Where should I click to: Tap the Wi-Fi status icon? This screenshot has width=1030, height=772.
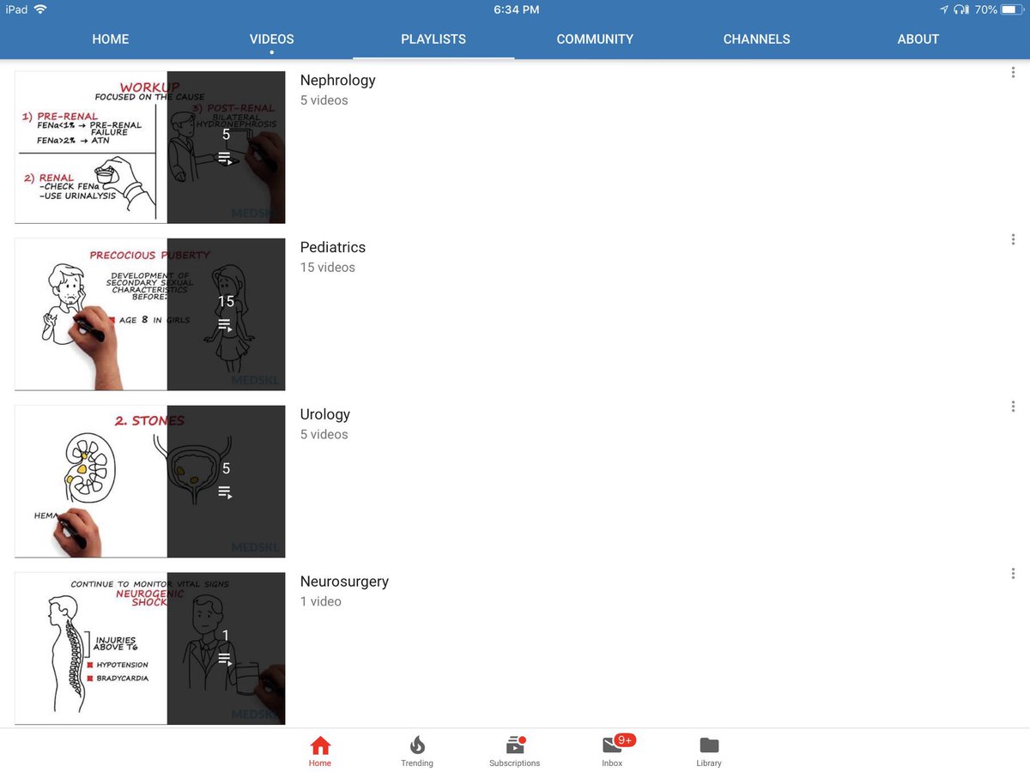(40, 9)
